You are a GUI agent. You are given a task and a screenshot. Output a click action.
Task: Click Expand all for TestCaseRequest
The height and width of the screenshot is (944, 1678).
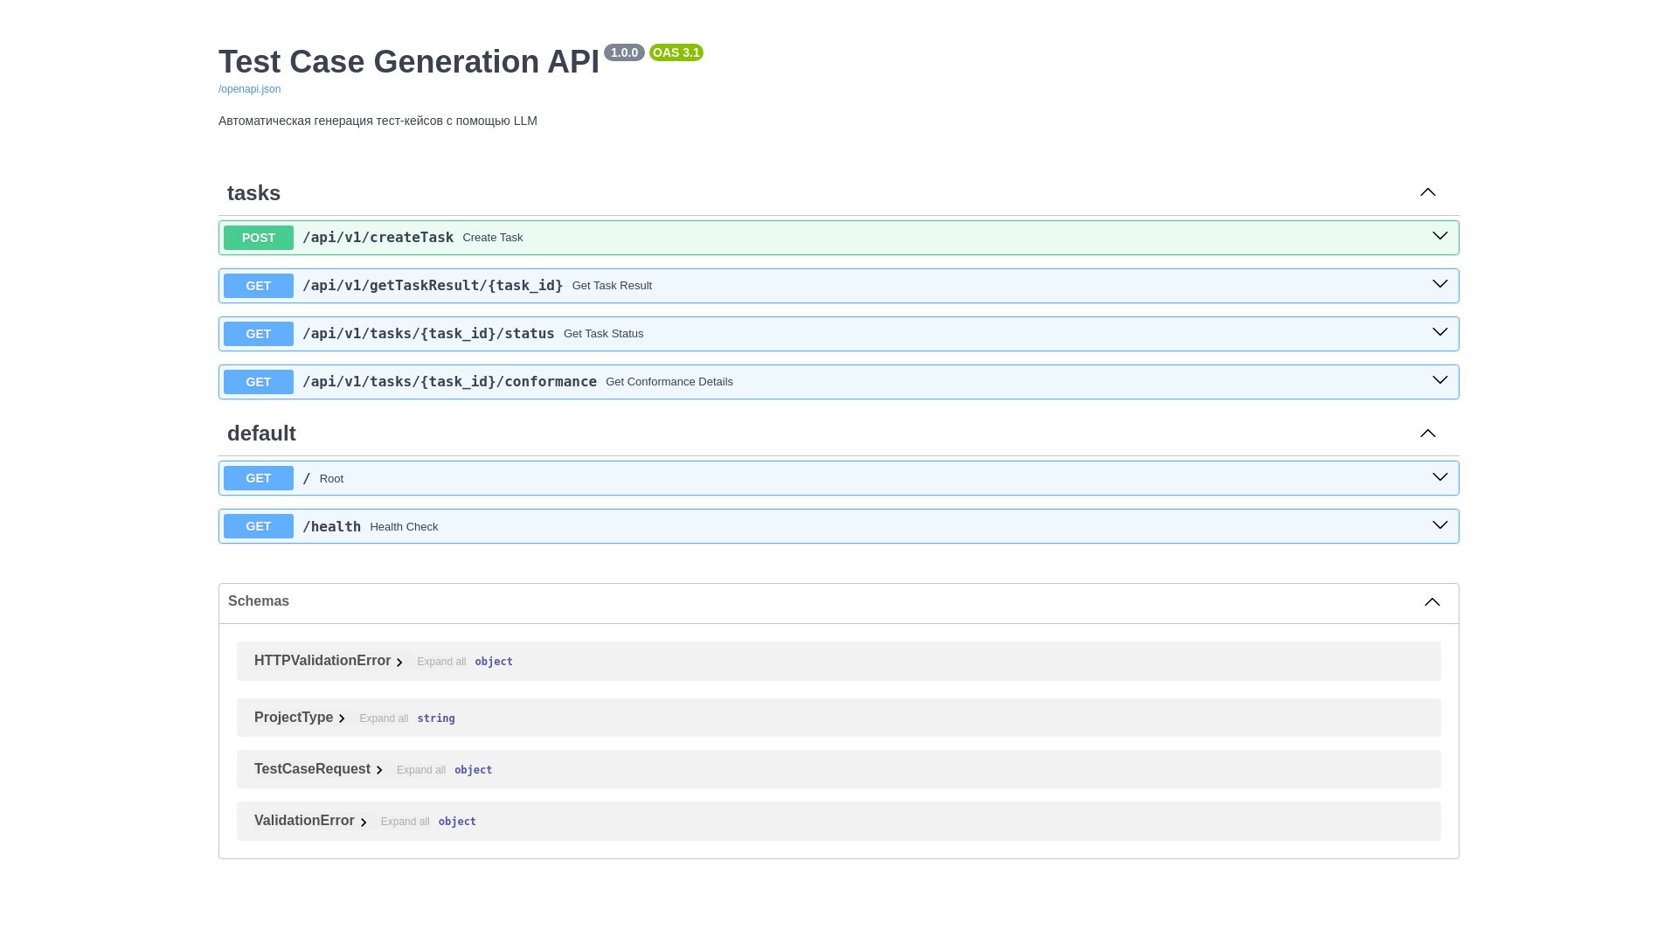click(421, 770)
